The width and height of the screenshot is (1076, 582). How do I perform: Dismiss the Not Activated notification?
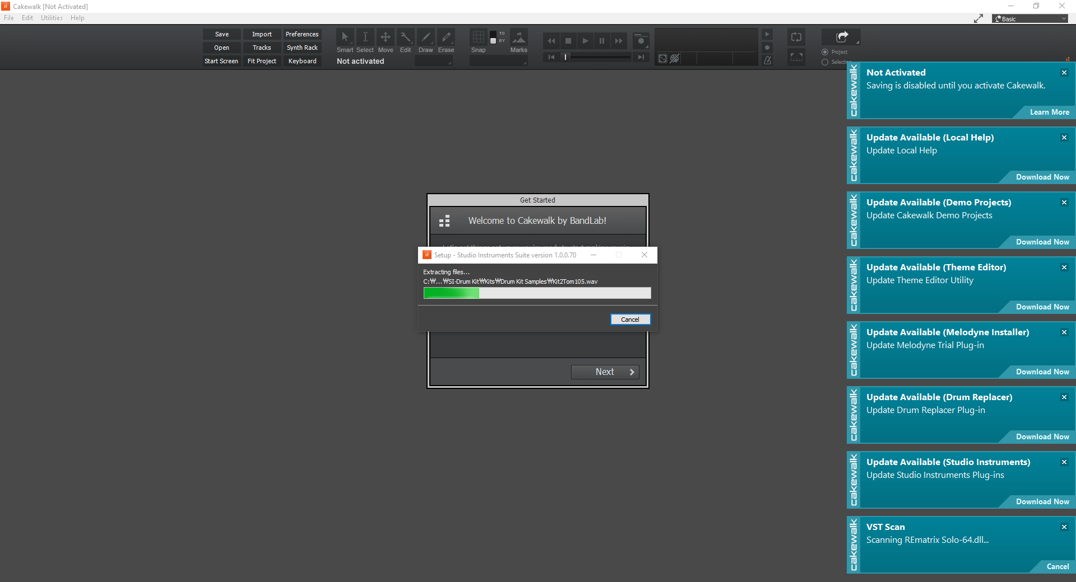[x=1064, y=73]
